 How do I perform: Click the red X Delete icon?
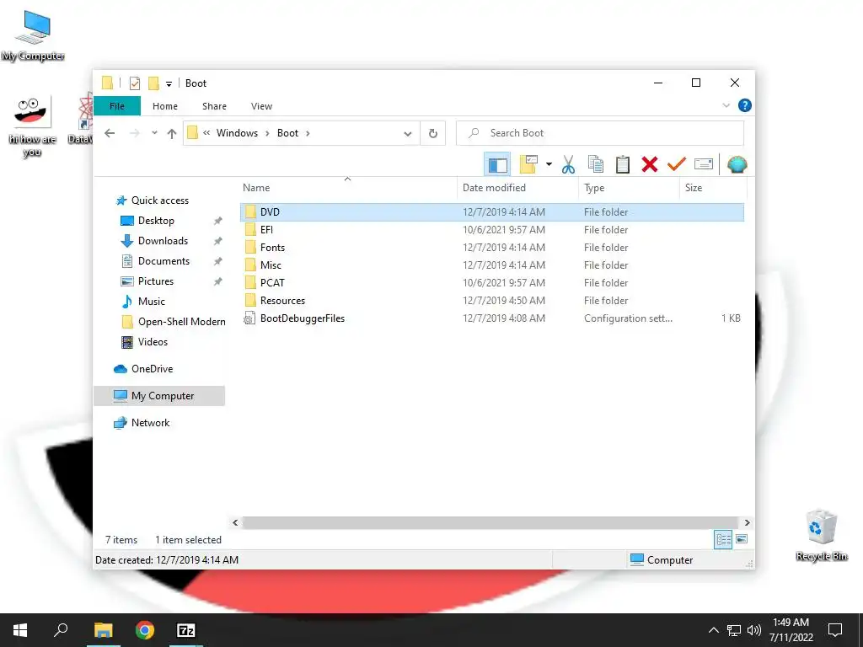(650, 164)
